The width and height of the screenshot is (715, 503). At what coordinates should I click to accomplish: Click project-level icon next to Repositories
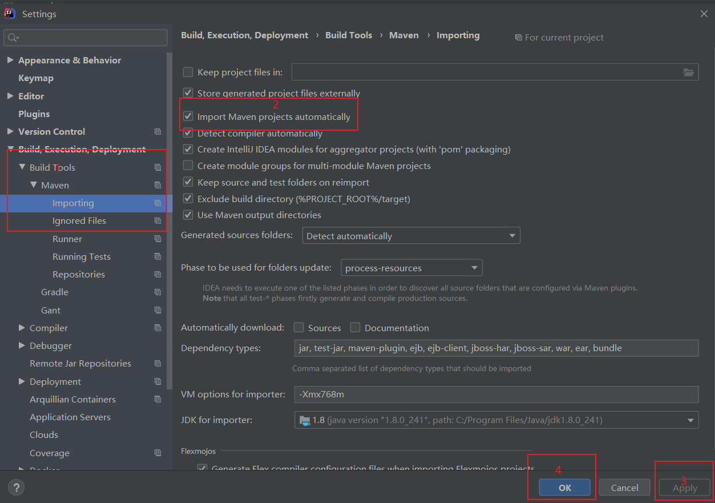tap(158, 274)
